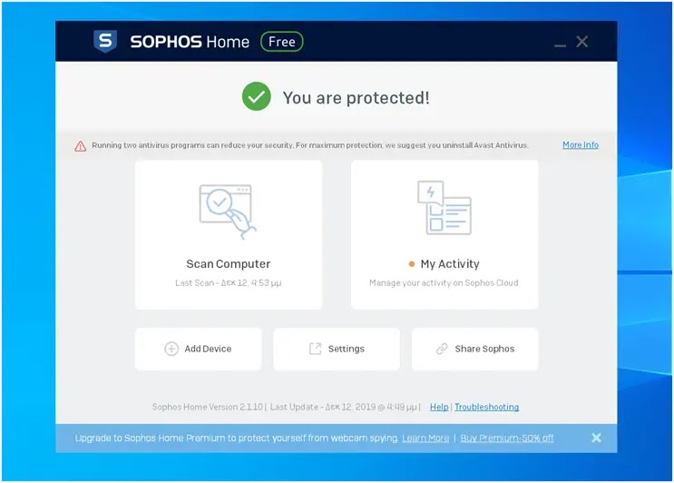
Task: Click the Add Device text
Action: click(x=208, y=349)
